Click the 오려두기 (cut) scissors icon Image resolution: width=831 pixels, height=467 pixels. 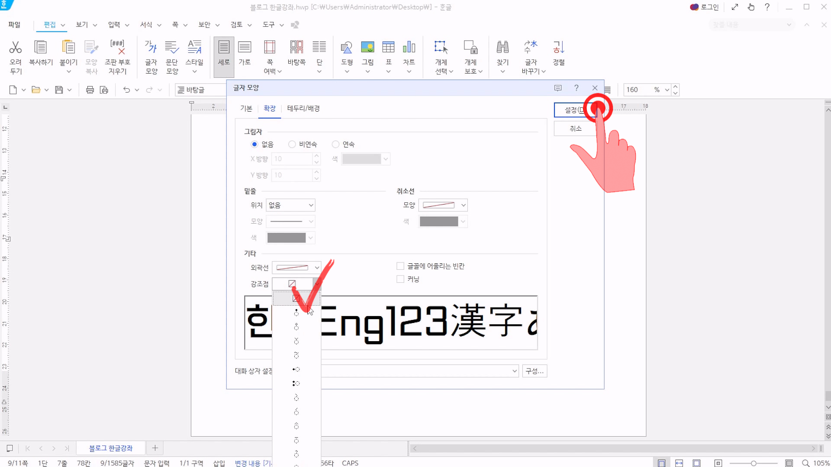16,47
